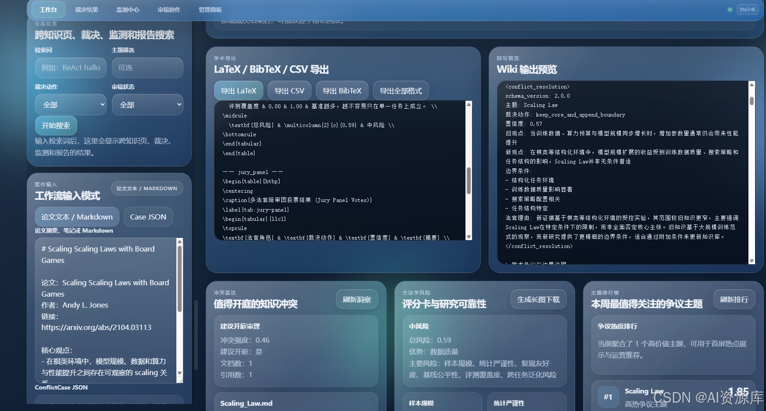Start search with 开始搜索 button
This screenshot has height=411, width=766.
[56, 126]
